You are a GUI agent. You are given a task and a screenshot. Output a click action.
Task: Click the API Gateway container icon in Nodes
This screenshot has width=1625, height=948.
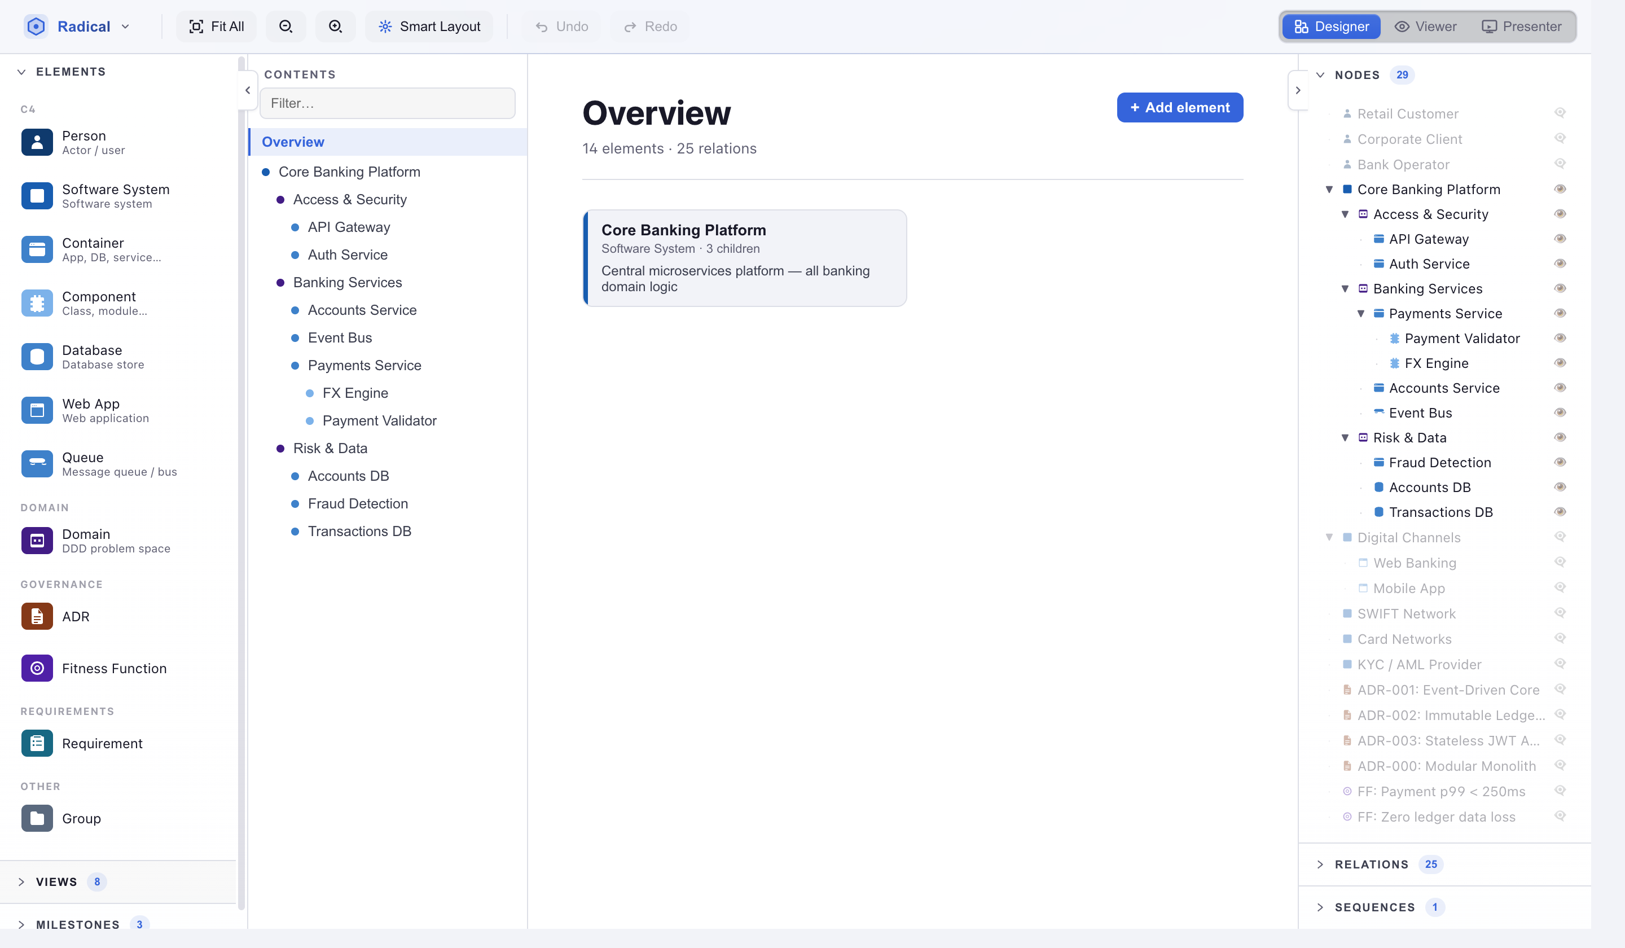1378,239
